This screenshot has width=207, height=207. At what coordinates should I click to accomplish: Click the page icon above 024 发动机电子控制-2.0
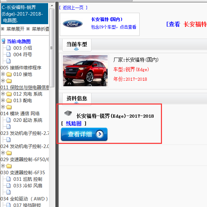pyautogui.click(x=9, y=140)
